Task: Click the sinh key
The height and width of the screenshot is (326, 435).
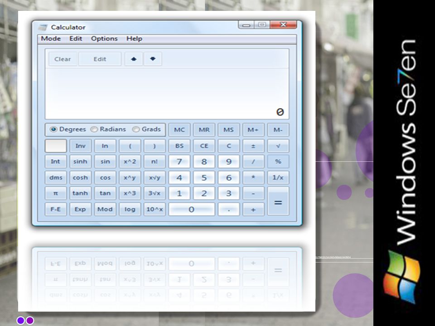Action: (81, 162)
